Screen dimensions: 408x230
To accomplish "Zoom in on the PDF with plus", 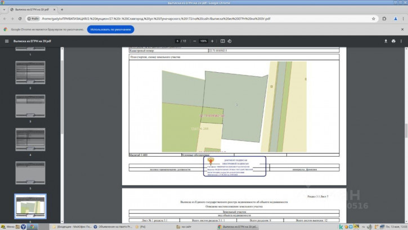I will 213,41.
